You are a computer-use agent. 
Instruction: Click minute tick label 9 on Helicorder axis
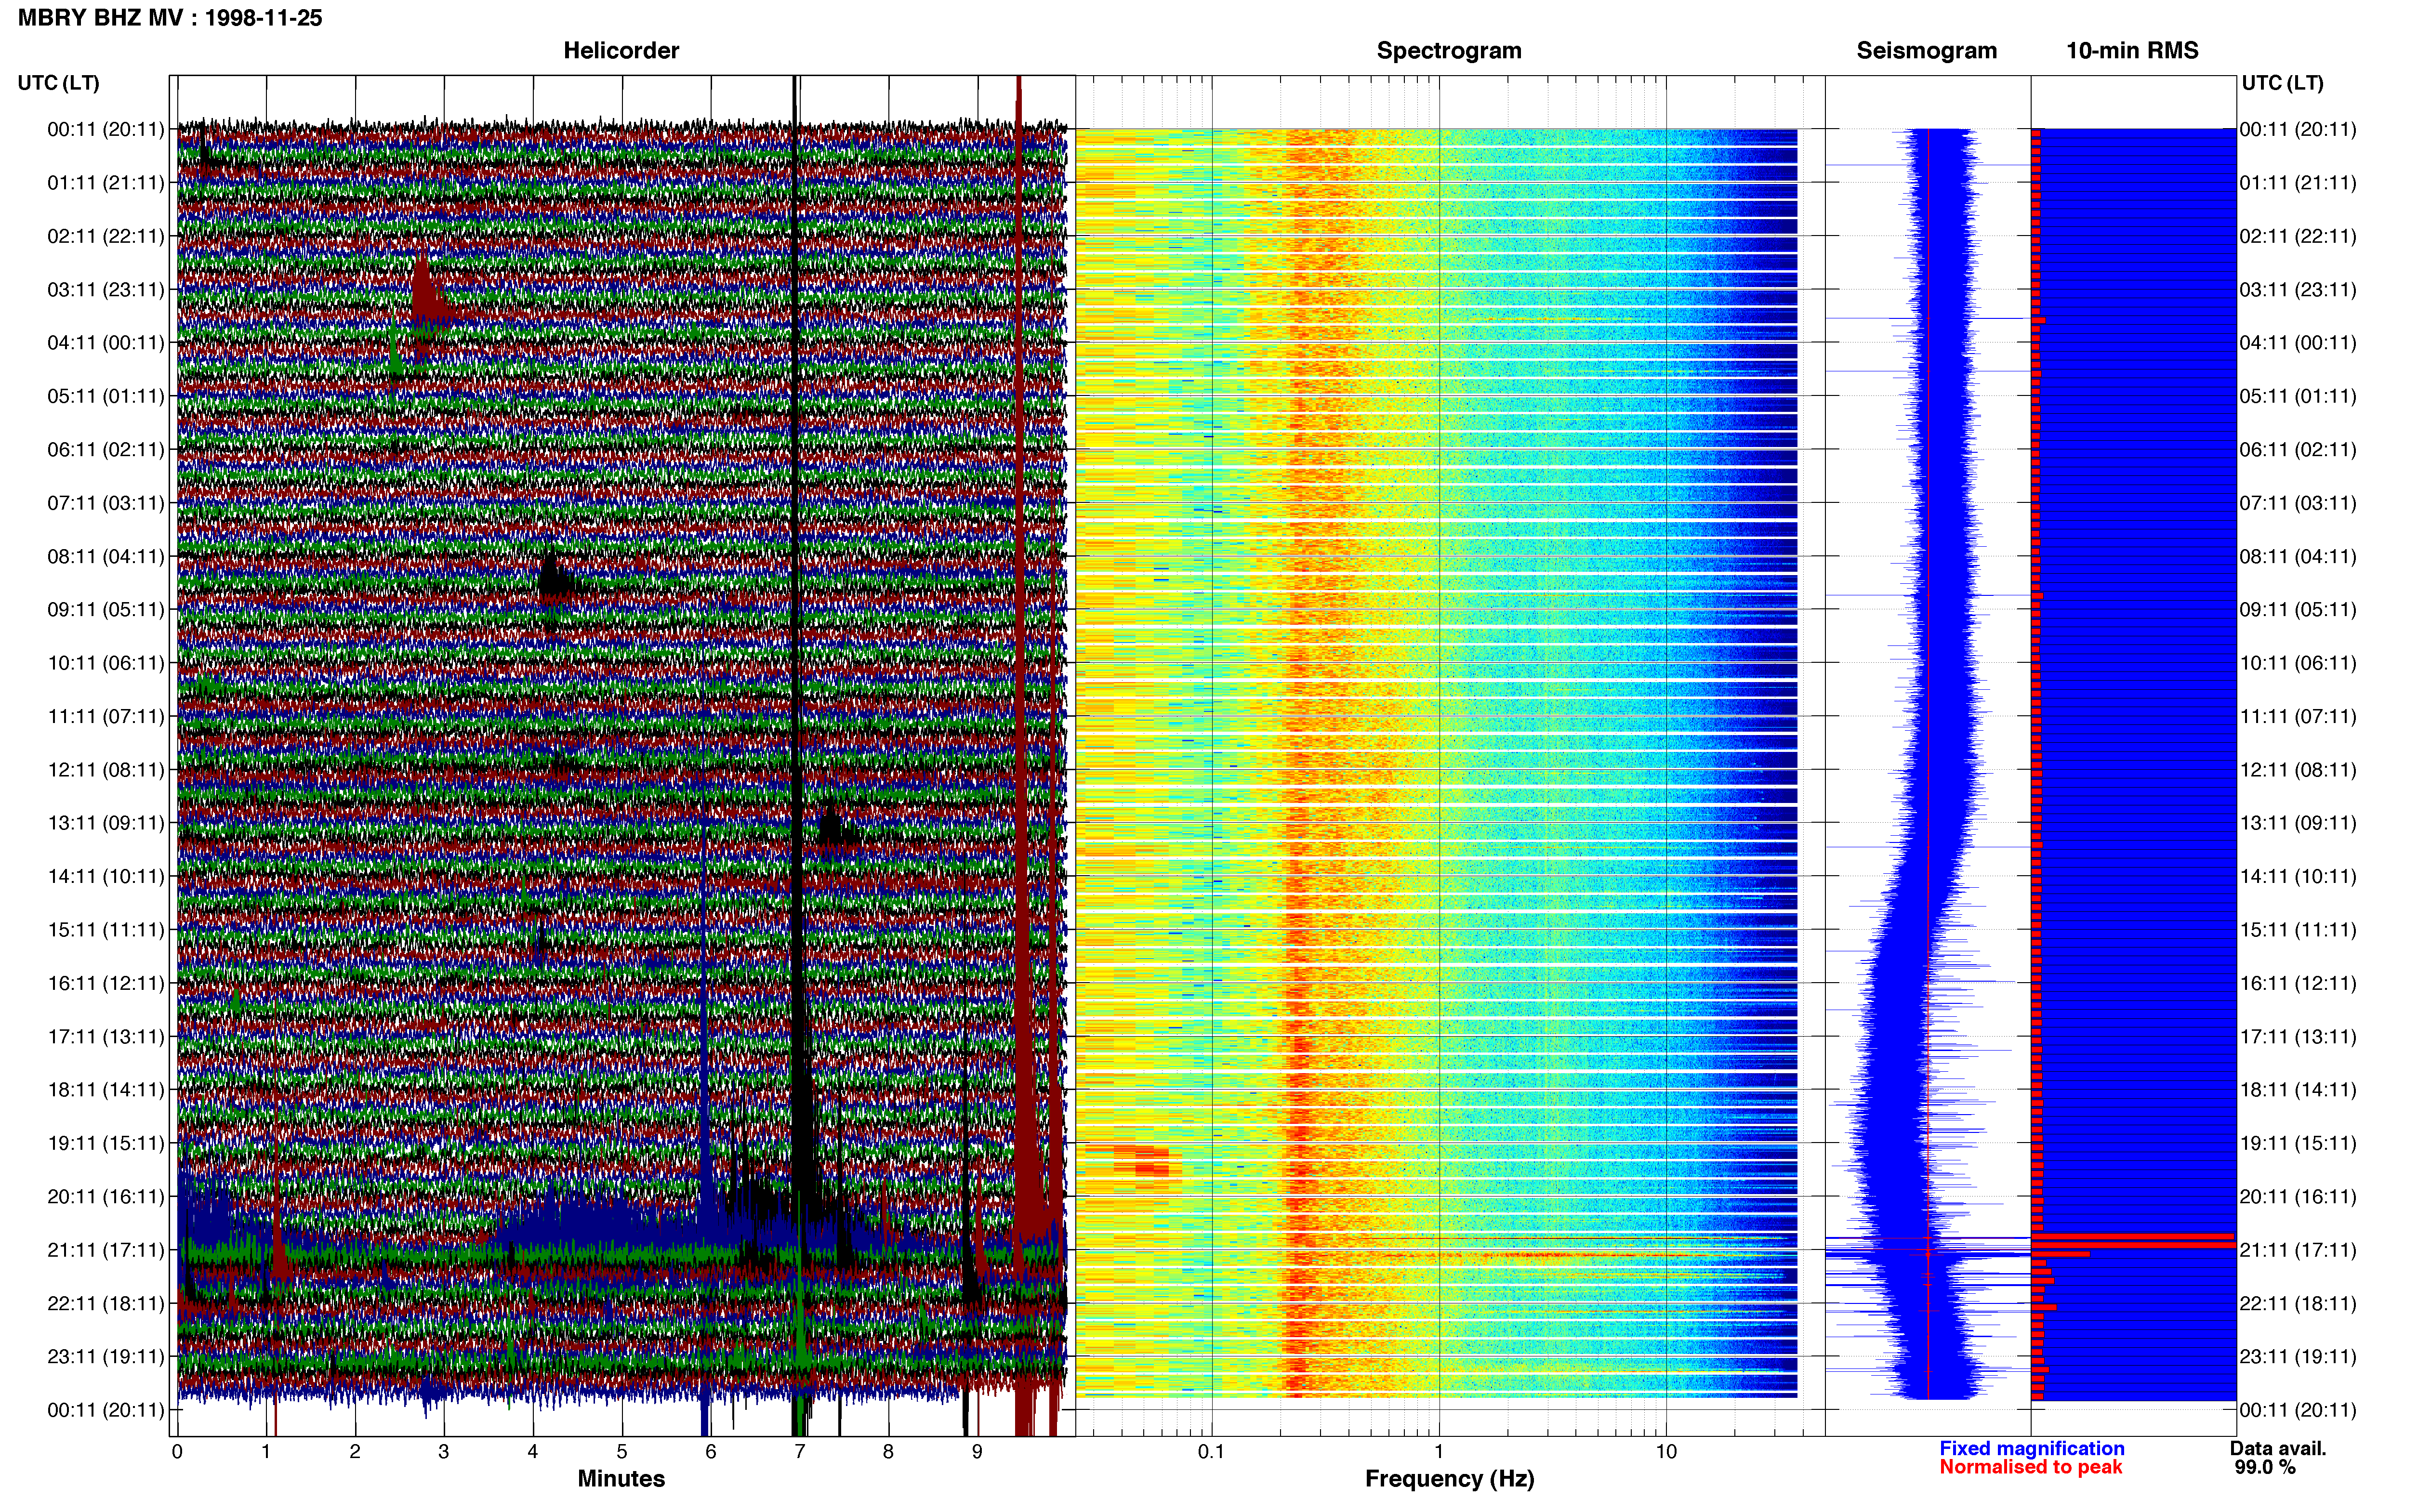977,1452
